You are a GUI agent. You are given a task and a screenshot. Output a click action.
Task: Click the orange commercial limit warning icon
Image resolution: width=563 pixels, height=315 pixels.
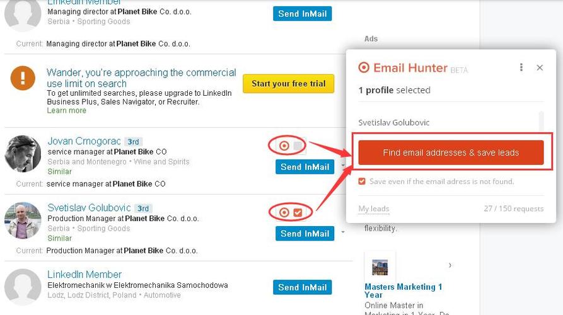[23, 79]
